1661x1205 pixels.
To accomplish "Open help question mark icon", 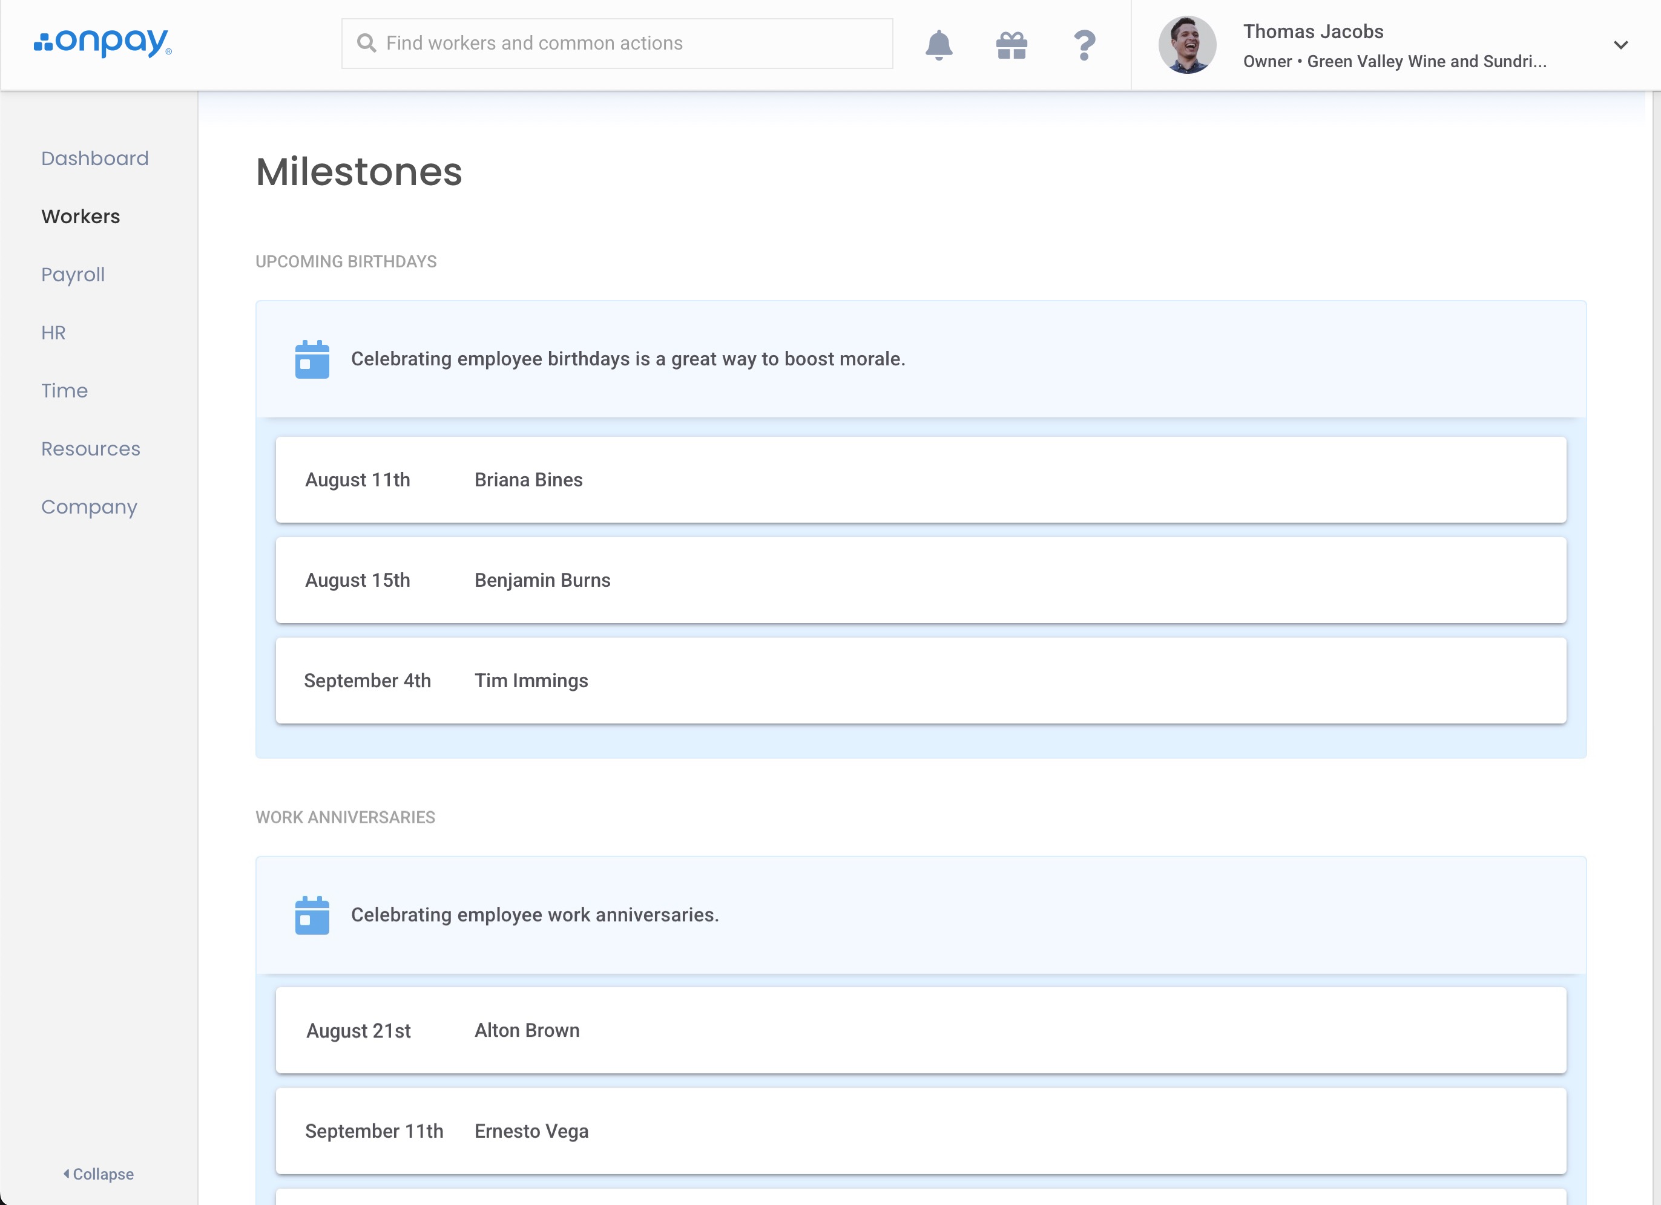I will pyautogui.click(x=1084, y=45).
